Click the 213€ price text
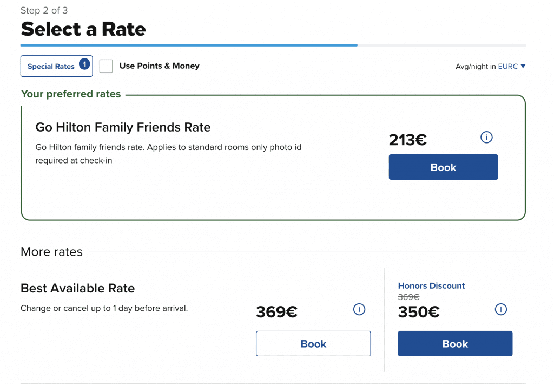 [408, 140]
